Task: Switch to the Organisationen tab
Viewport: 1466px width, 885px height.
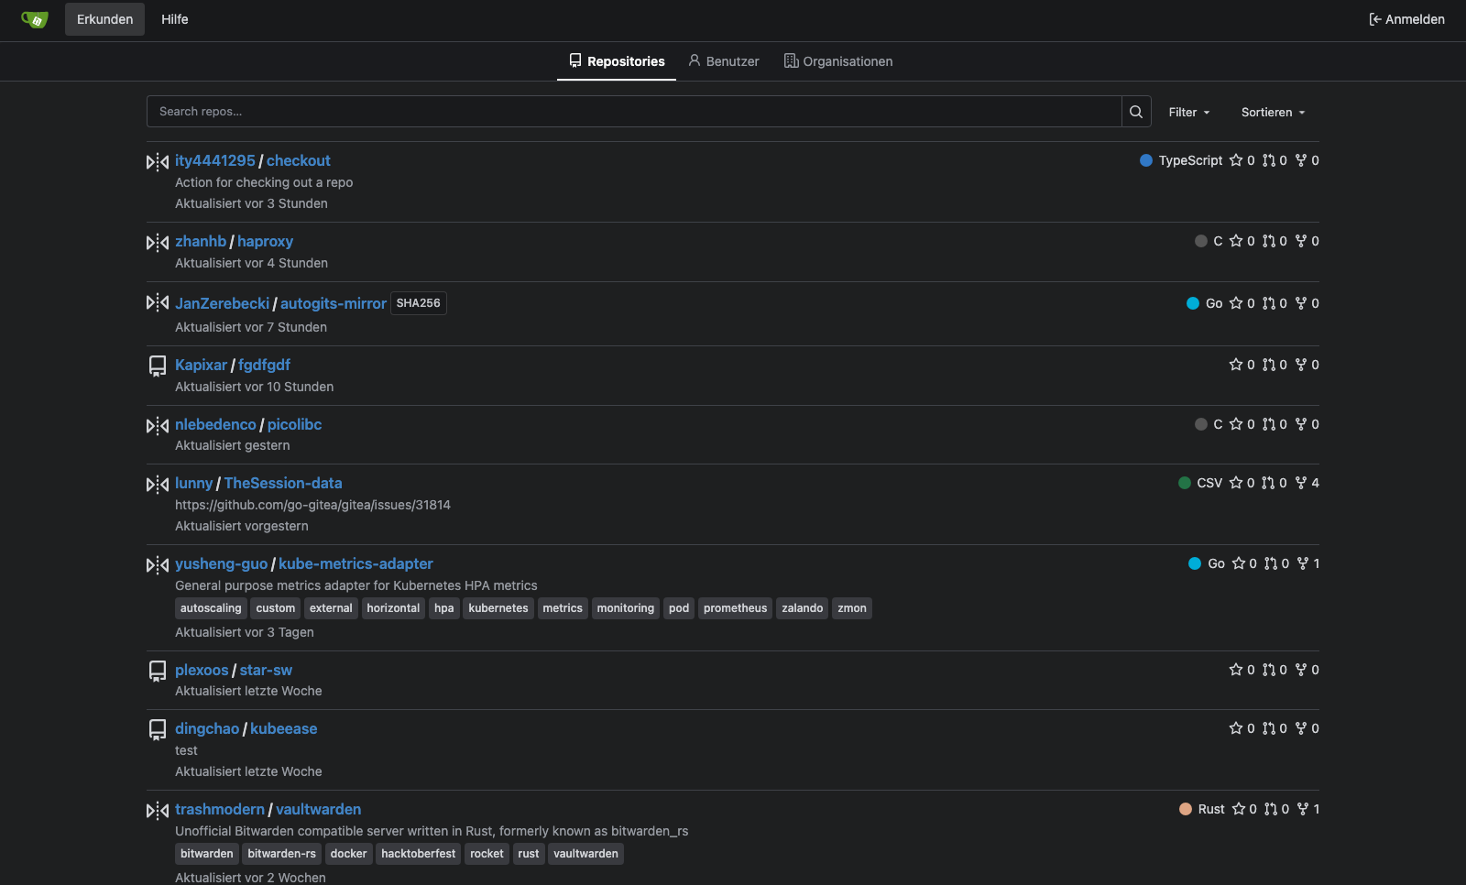Action: 838,61
